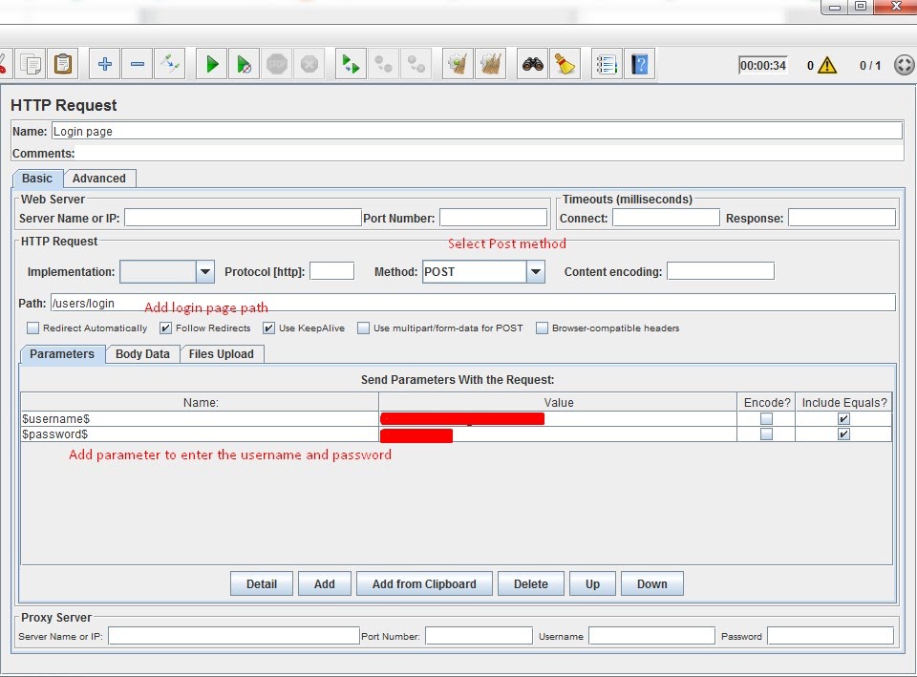The image size is (917, 677).
Task: Click the Name field with Login page
Action: (477, 131)
